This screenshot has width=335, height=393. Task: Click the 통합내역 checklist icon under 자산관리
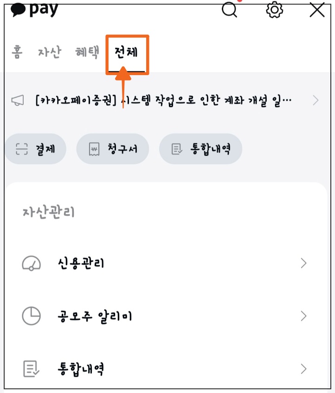[x=31, y=369]
